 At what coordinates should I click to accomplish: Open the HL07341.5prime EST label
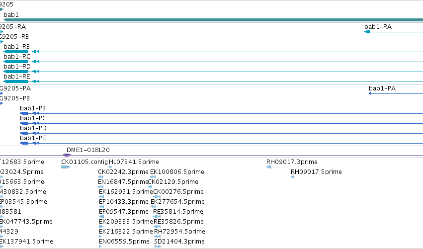click(x=134, y=162)
